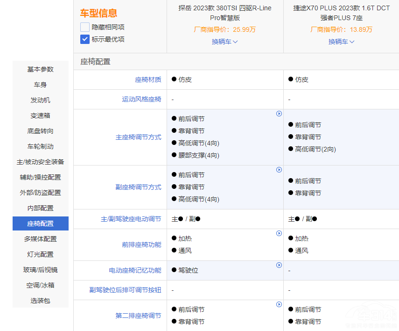The height and width of the screenshot is (331, 399).
Task: Play video icon in 前排座椅功能 row
Action: coord(279,233)
